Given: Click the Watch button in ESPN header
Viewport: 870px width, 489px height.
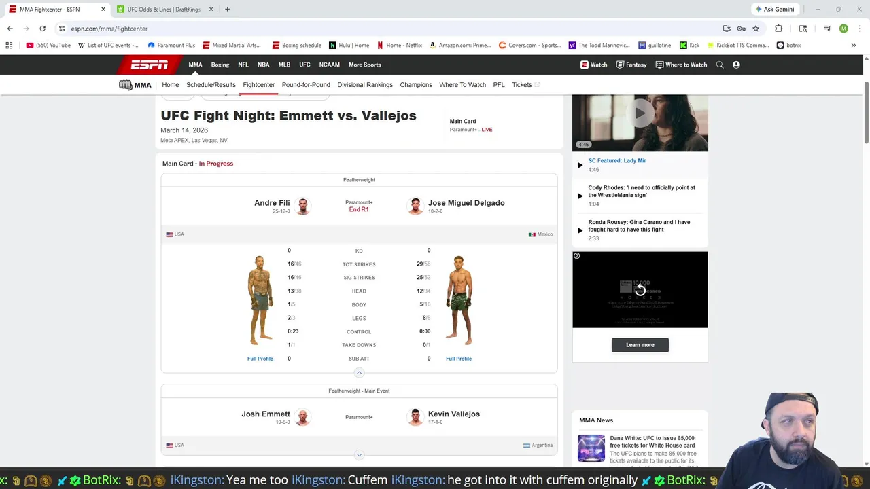Looking at the screenshot, I should click(593, 65).
